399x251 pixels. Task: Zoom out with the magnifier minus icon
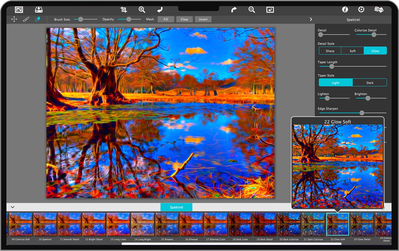(x=252, y=10)
